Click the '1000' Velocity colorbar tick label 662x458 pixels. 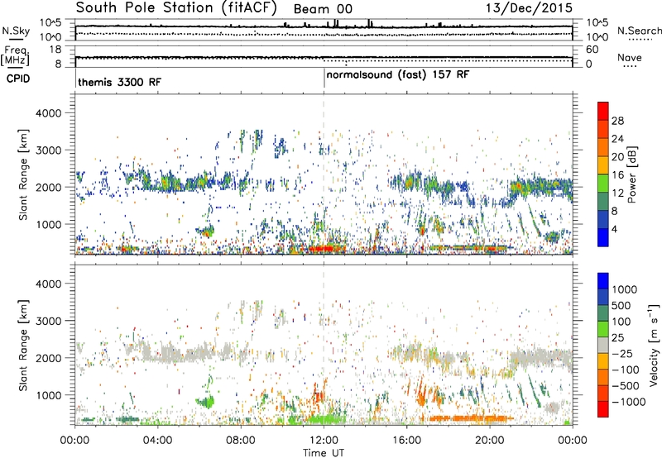624,289
